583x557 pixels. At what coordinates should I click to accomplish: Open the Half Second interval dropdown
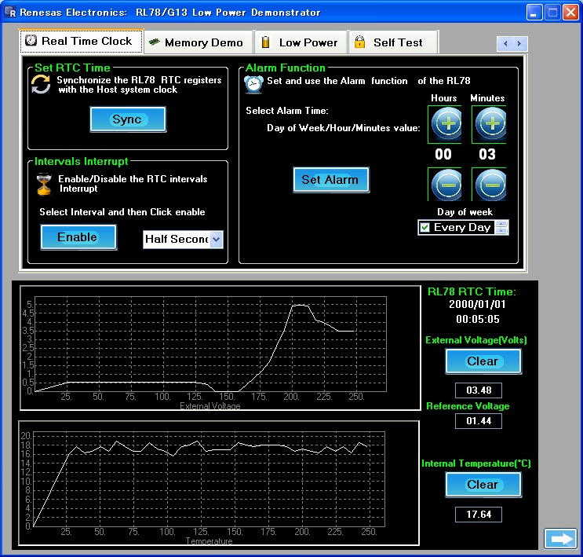point(217,240)
